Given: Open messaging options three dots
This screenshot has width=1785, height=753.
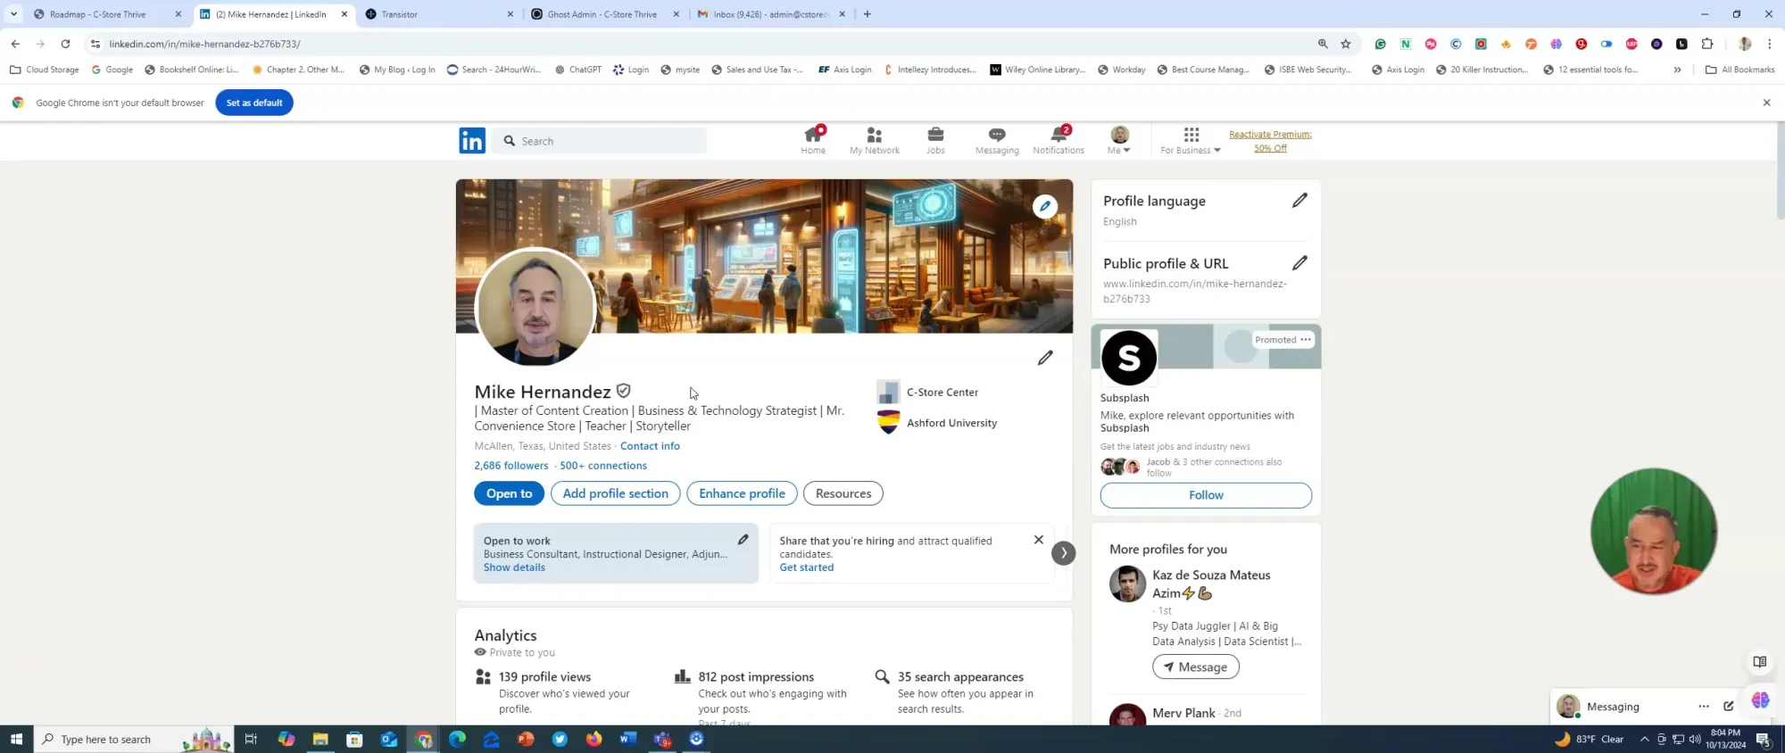Looking at the screenshot, I should tap(1703, 707).
